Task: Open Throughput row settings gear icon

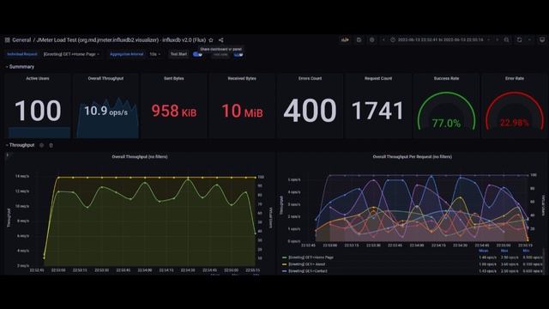Action: (42, 145)
